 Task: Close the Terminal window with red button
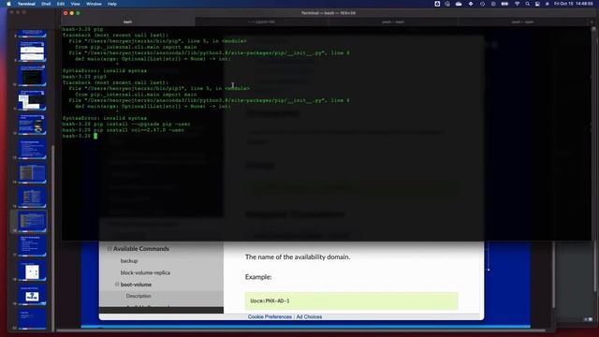[x=66, y=13]
